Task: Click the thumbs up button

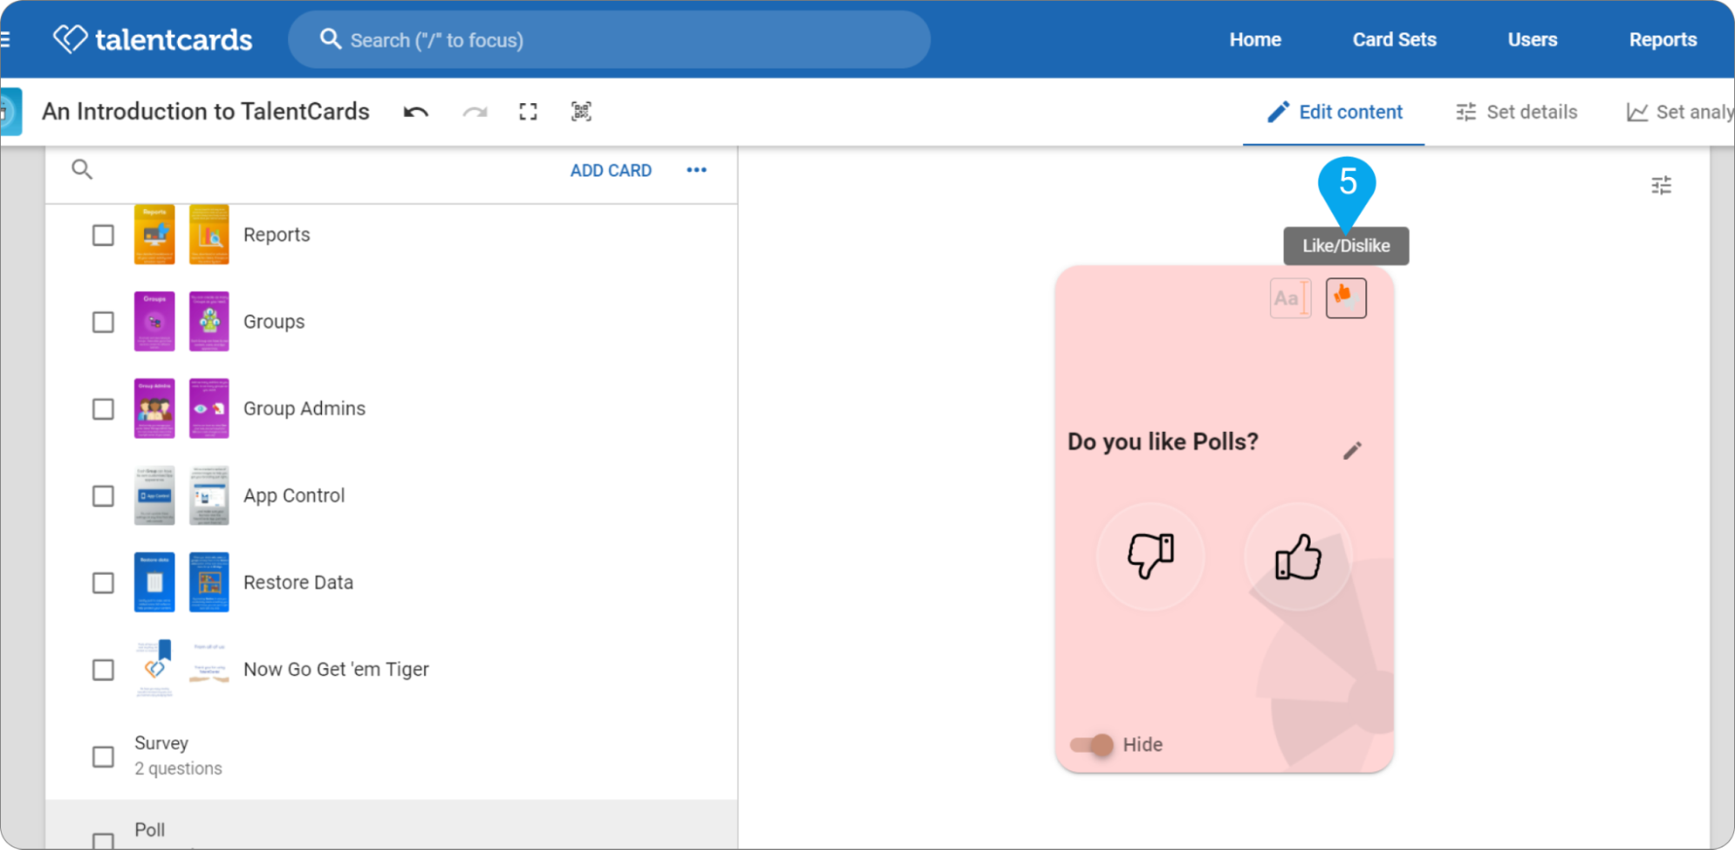Action: coord(1298,556)
